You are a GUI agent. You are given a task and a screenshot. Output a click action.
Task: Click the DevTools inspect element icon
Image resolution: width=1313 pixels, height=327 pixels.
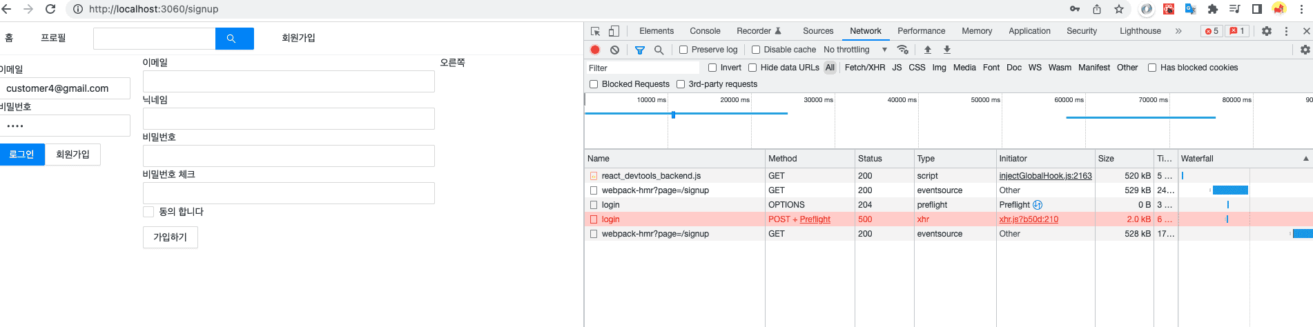click(595, 31)
